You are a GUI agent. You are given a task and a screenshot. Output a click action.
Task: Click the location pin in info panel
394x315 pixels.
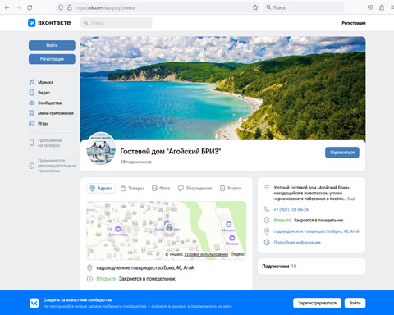pyautogui.click(x=267, y=231)
